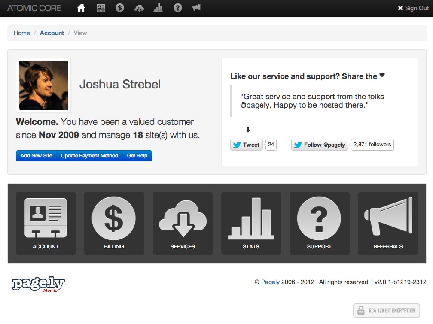Click RC4 128 BIT ENCRYPTION badge
This screenshot has height=324, width=433.
[386, 310]
